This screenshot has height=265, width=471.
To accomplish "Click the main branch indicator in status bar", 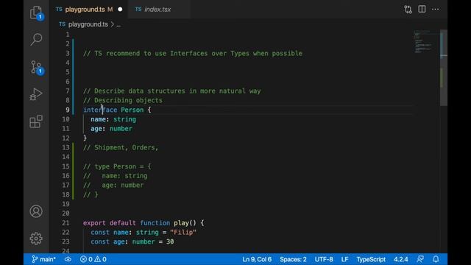I will [44, 259].
